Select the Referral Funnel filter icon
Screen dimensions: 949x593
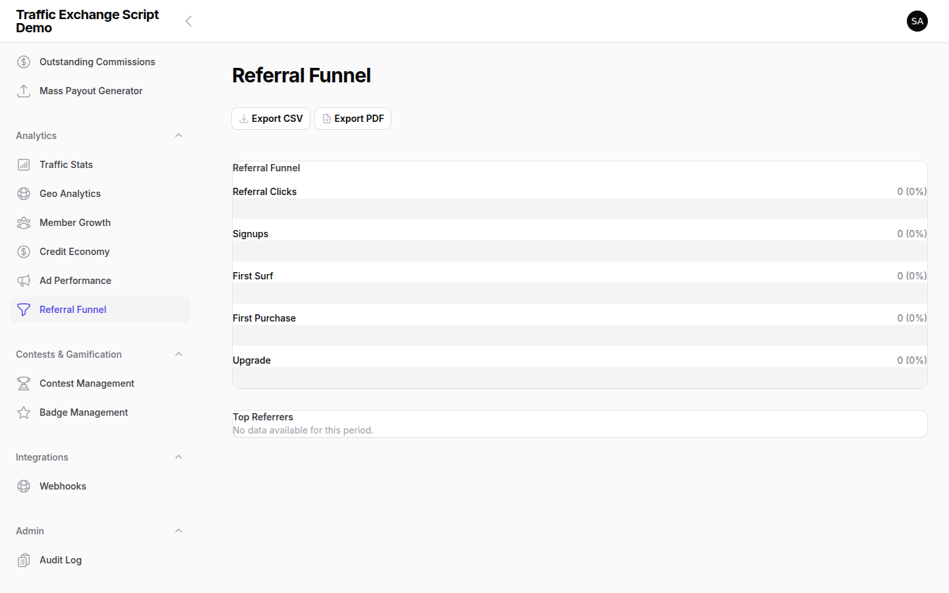24,309
